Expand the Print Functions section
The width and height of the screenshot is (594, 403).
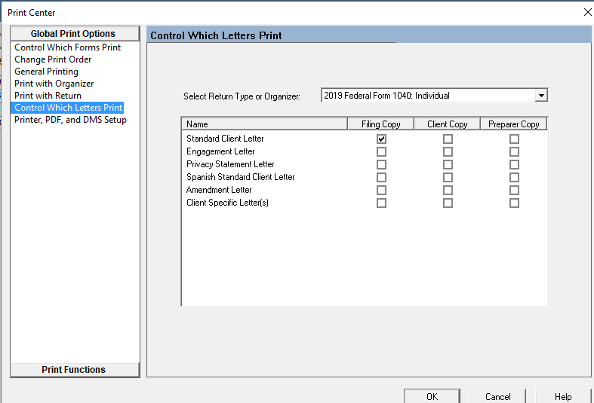click(74, 370)
